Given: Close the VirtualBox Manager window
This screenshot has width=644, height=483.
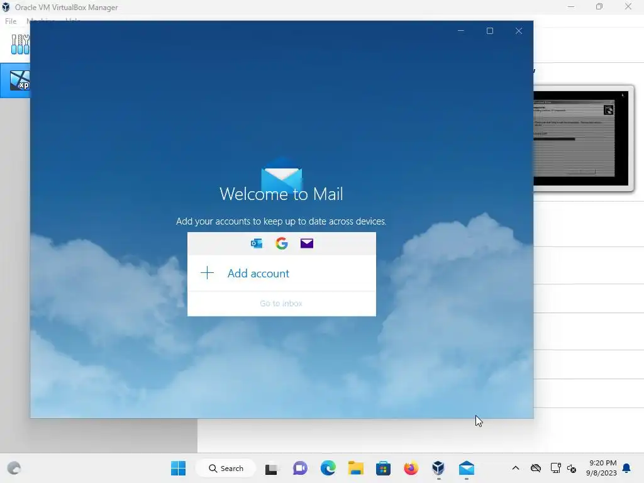Looking at the screenshot, I should (x=628, y=6).
